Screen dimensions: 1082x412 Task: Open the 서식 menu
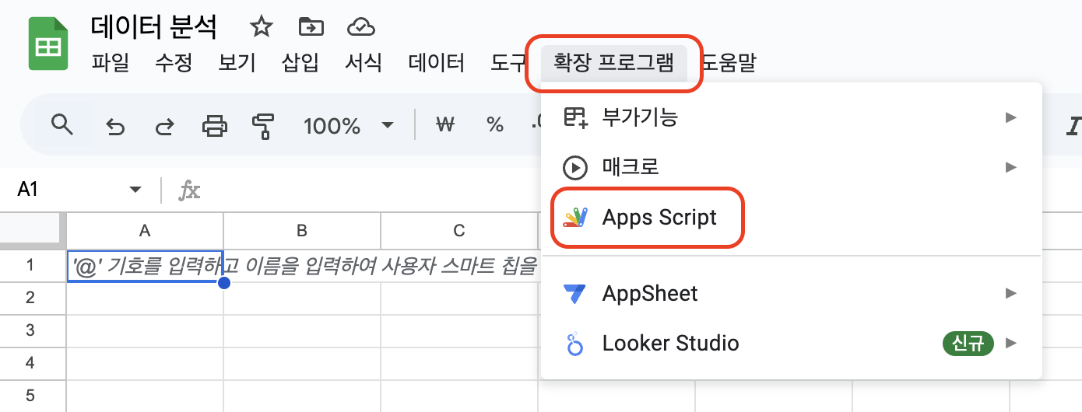(x=364, y=62)
